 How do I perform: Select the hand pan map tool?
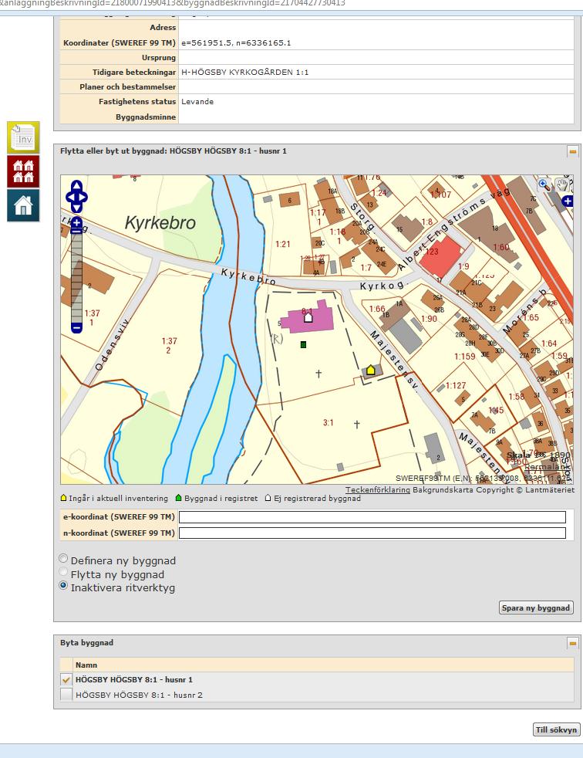point(563,184)
